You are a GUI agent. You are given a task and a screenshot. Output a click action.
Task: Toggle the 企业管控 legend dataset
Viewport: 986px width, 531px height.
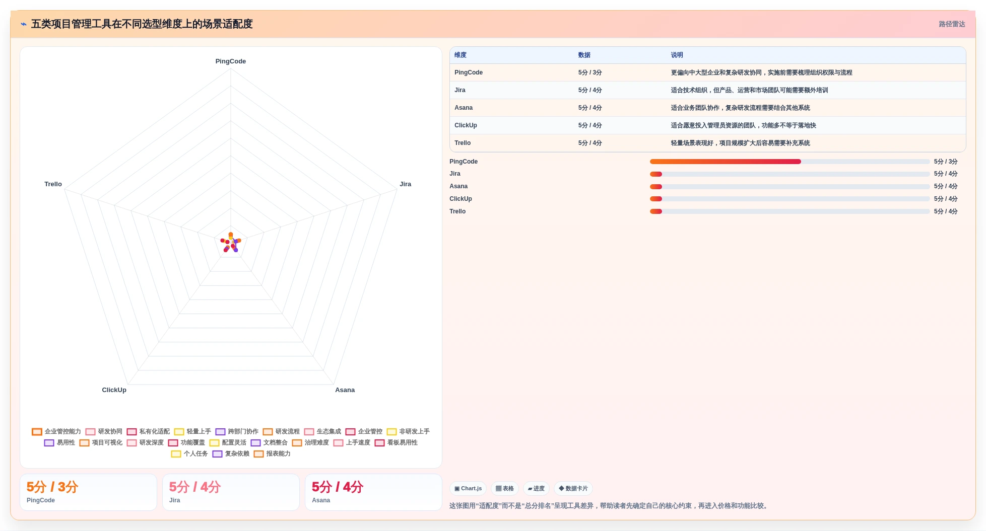pyautogui.click(x=364, y=432)
